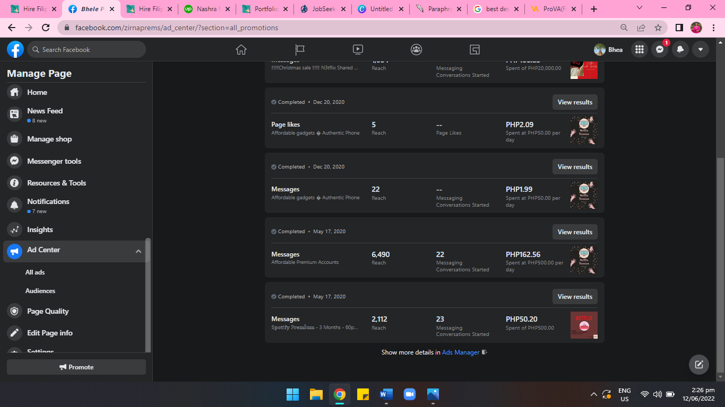View results for PHP1.99 Messages ad

(x=575, y=167)
